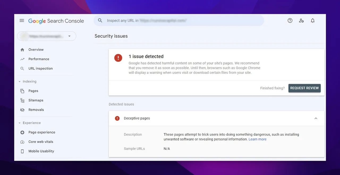This screenshot has width=340, height=175.
Task: Open the Help question mark icon
Action: point(290,20)
